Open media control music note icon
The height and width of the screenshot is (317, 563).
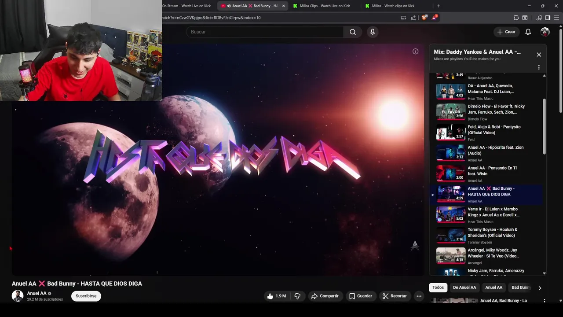pyautogui.click(x=539, y=18)
